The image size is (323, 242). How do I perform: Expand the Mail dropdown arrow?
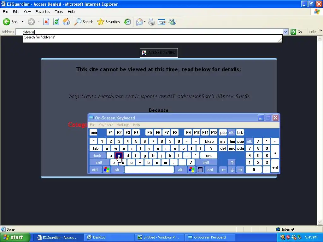tap(144, 22)
